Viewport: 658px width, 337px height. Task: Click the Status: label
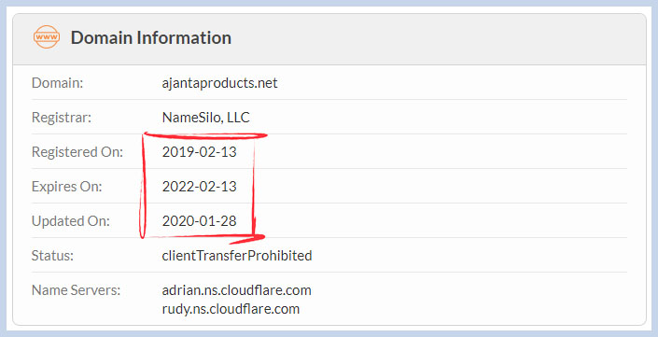click(52, 256)
